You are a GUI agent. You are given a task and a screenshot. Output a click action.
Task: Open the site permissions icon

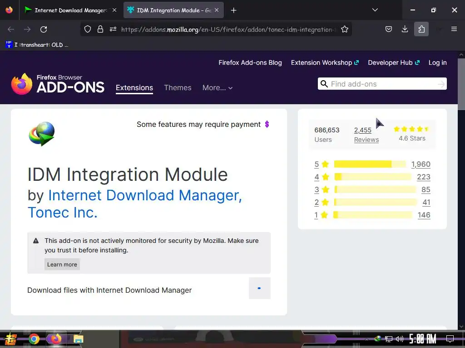click(x=113, y=29)
